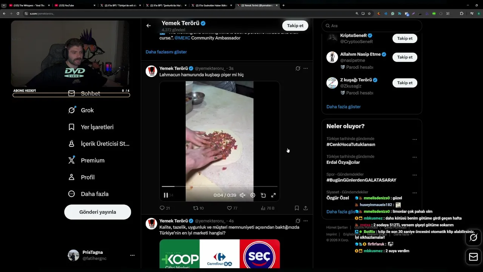
Task: Open Hizmet Şartları footer link
Action: (337, 227)
